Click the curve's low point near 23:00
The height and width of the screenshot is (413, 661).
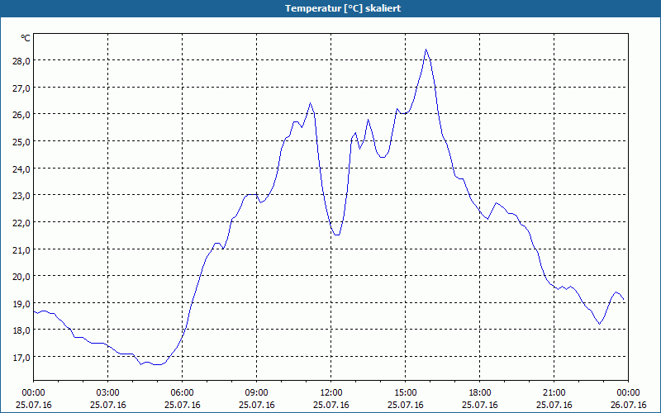pos(599,324)
